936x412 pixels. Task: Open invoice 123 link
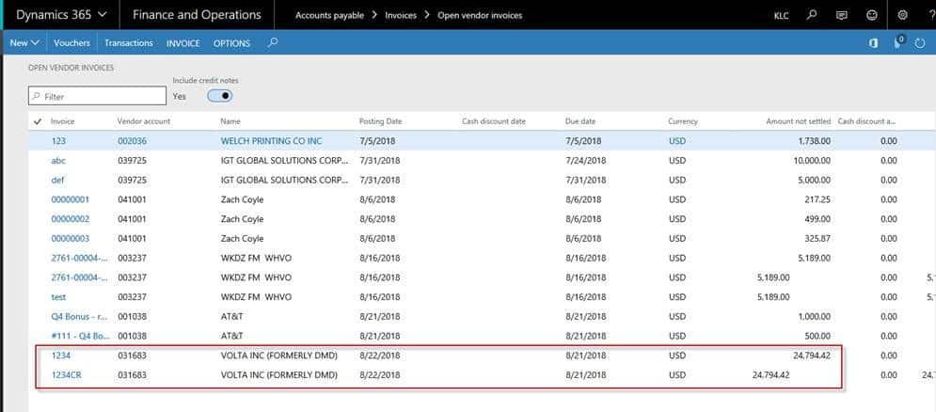point(58,141)
